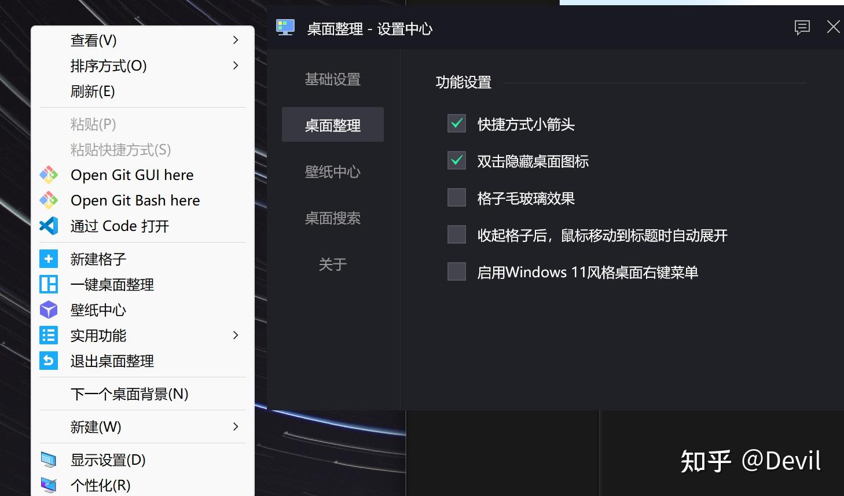Click the list icon for 实用功能
This screenshot has width=844, height=496.
49,335
